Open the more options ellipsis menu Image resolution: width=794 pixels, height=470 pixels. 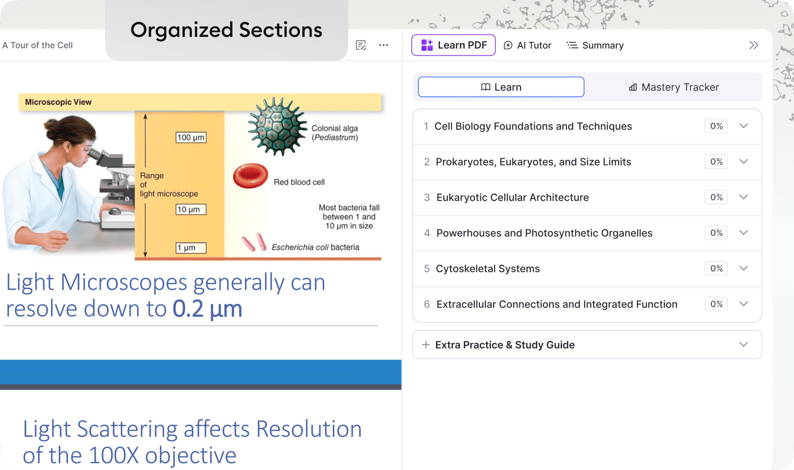click(x=384, y=45)
